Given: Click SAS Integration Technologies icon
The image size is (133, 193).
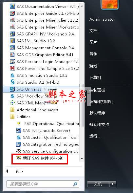Looking at the screenshot, I should (19, 144).
